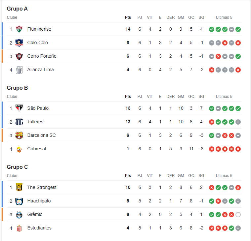Open the Fluminense team link

[39, 29]
